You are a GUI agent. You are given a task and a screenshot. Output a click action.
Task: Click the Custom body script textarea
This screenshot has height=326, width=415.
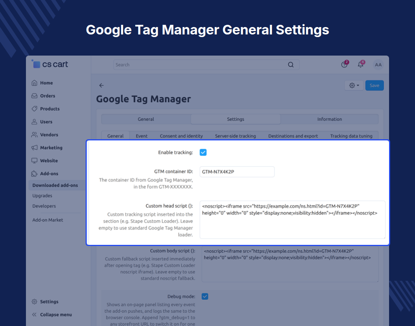coord(290,264)
